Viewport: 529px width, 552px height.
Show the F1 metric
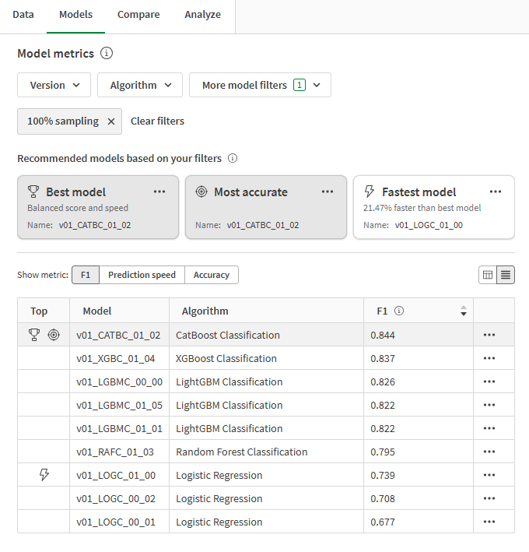point(85,275)
